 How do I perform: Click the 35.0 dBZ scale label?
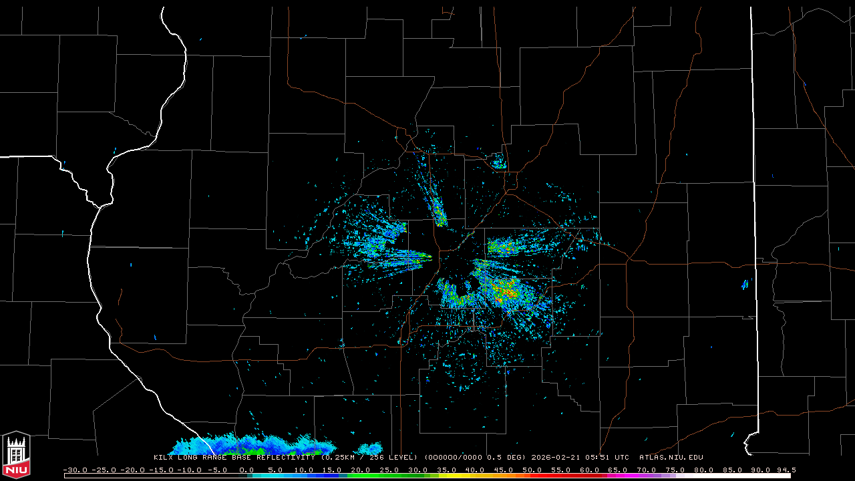point(446,470)
